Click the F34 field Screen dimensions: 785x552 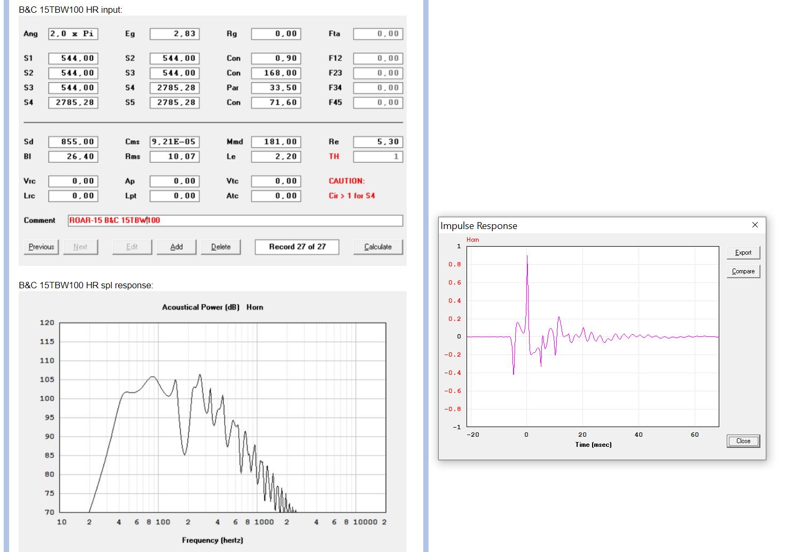coord(378,88)
